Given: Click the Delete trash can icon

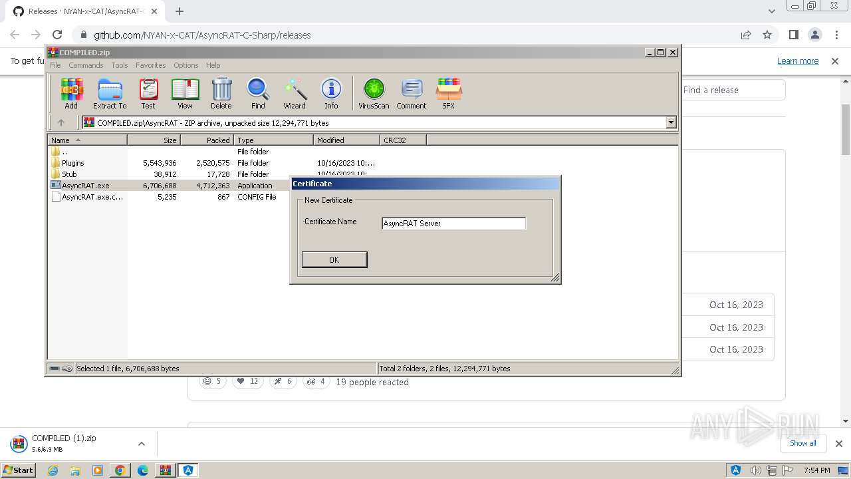Looking at the screenshot, I should [221, 93].
